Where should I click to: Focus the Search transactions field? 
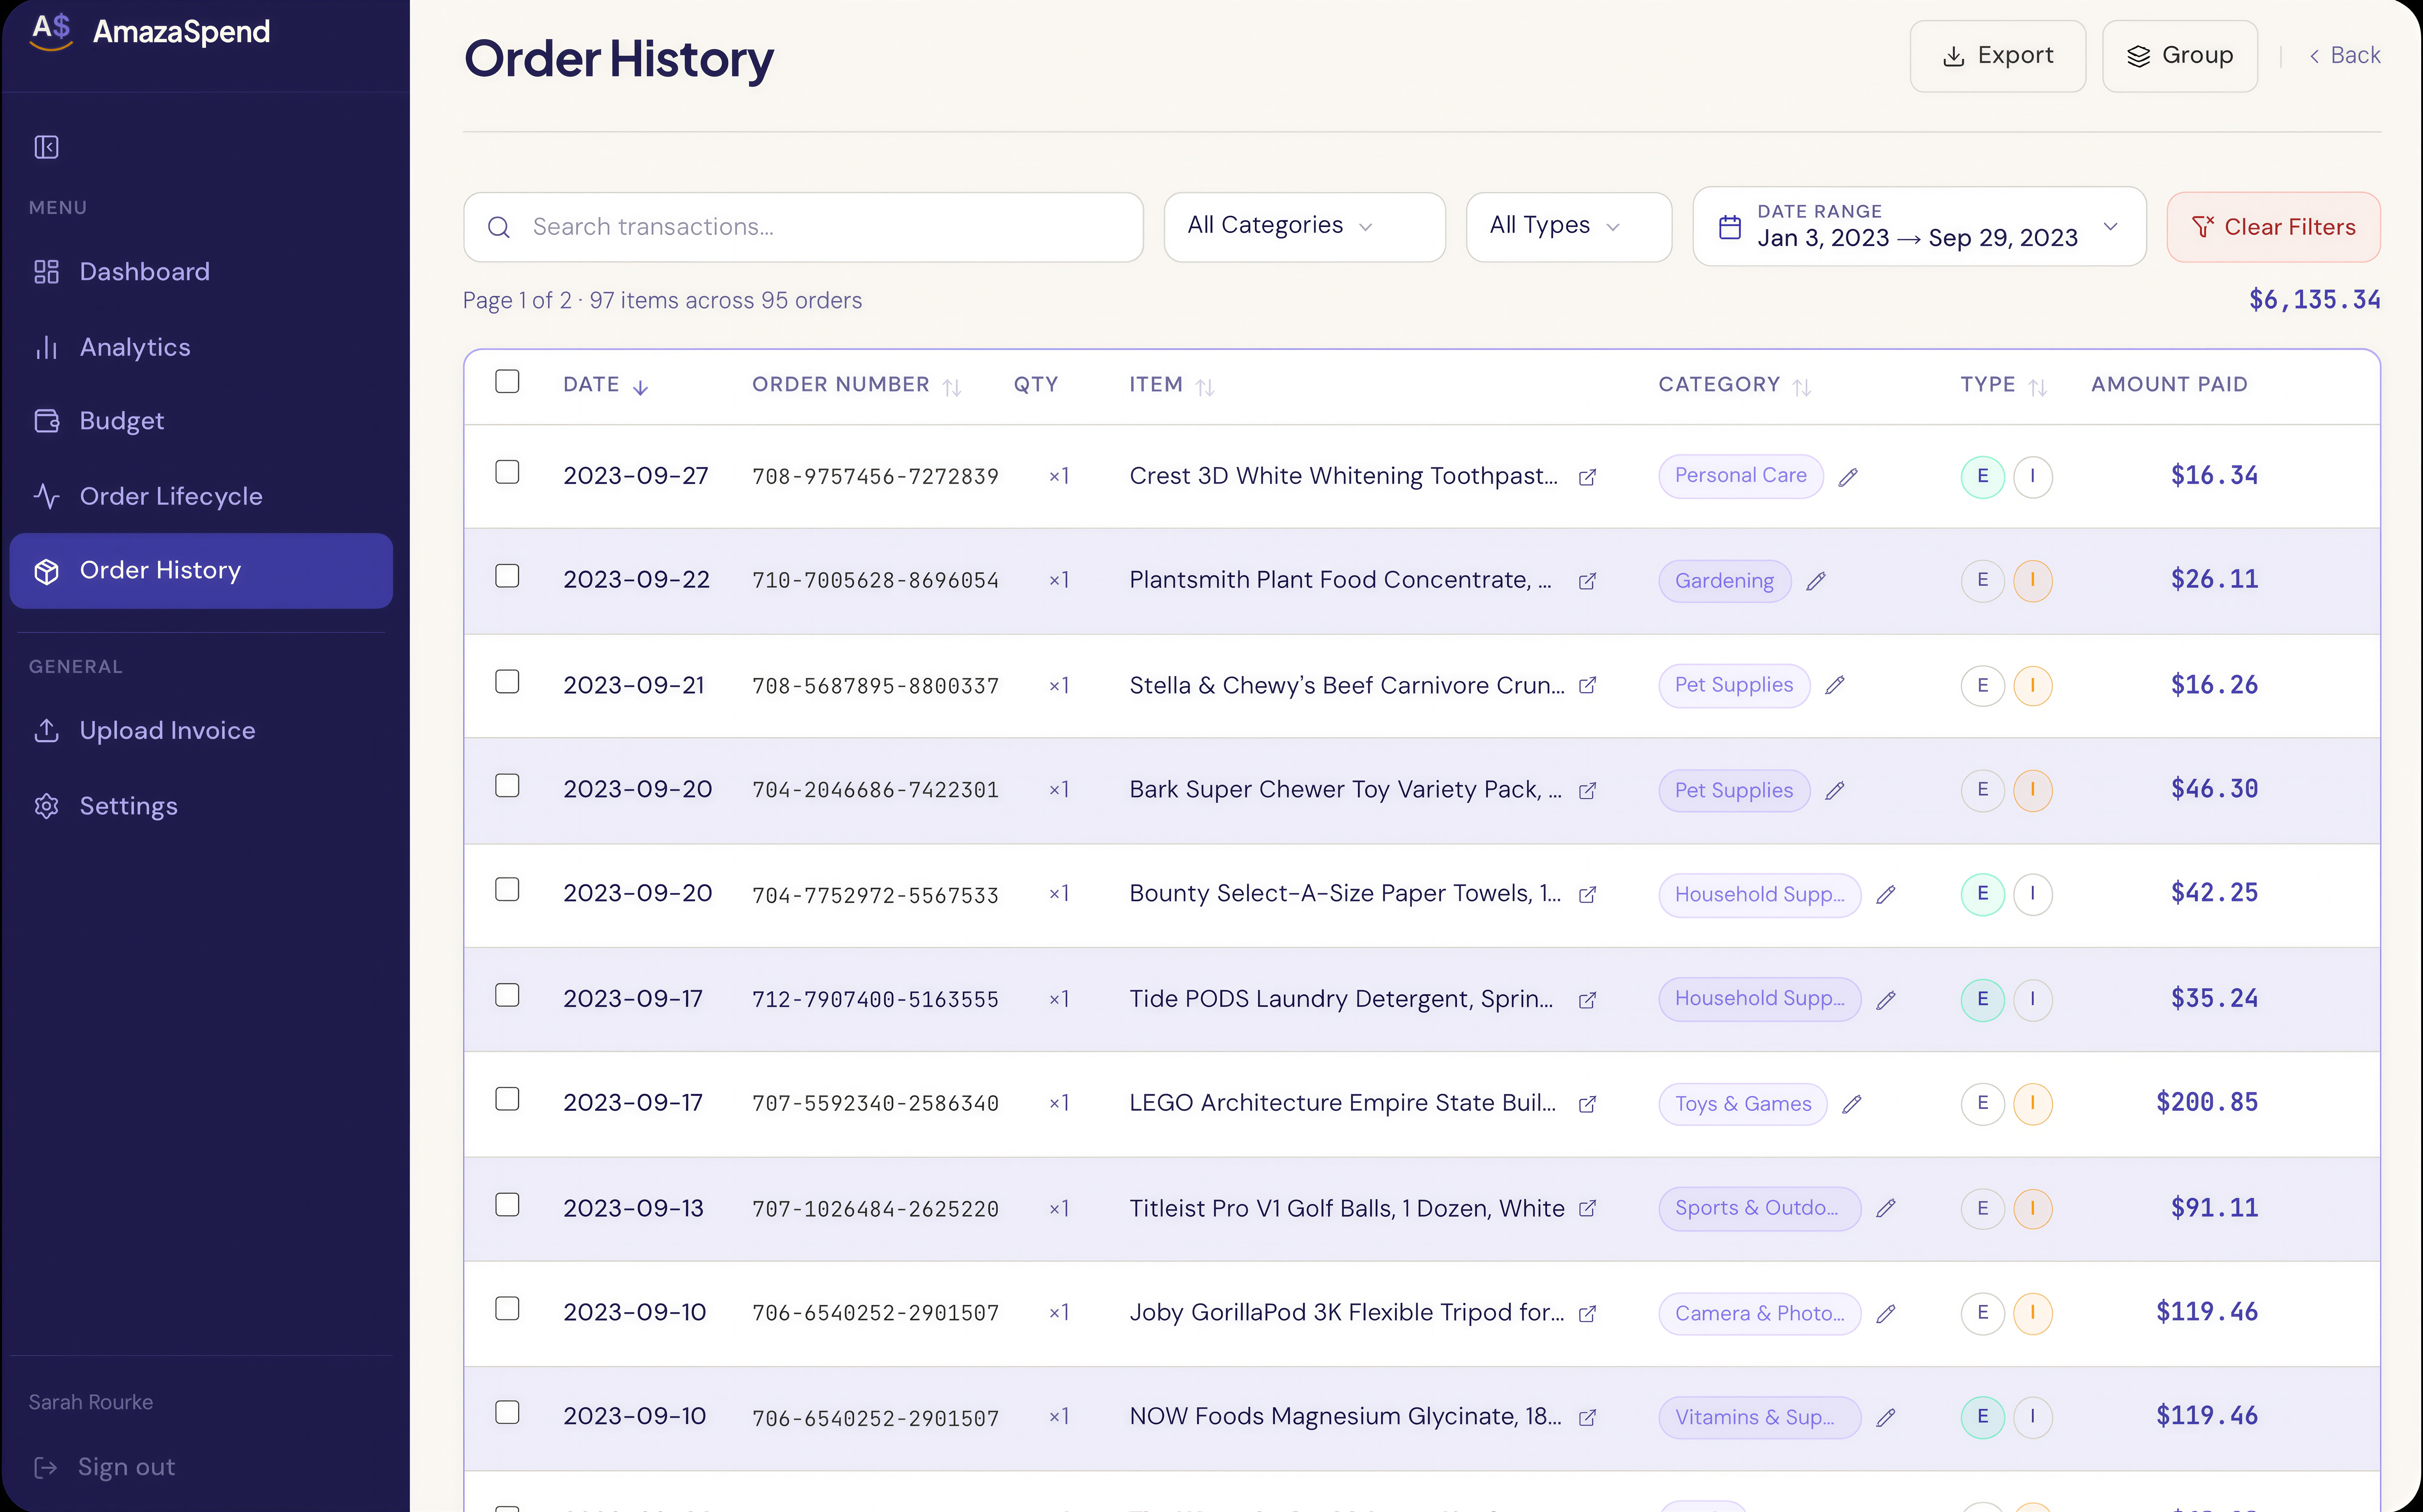pyautogui.click(x=803, y=227)
